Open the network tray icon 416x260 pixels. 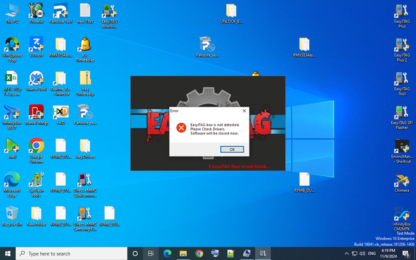tap(354, 253)
